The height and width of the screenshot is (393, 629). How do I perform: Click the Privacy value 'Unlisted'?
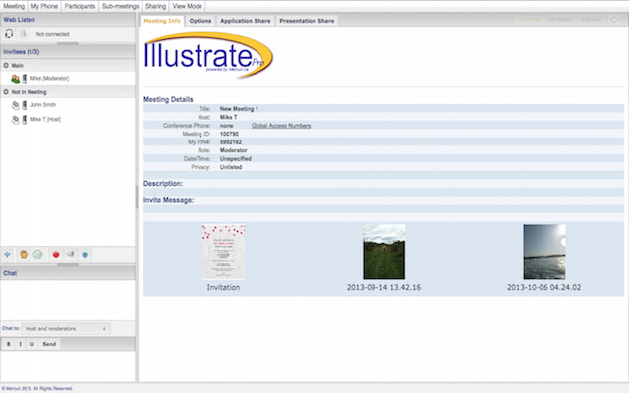coord(231,167)
